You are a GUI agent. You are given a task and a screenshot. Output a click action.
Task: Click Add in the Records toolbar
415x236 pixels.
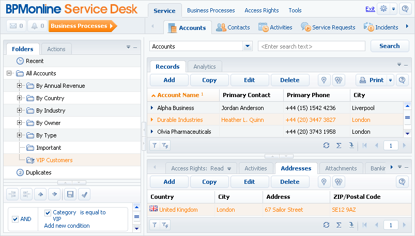169,80
